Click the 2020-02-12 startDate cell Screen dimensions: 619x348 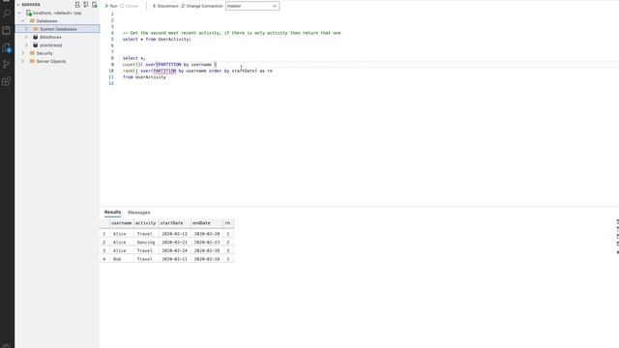[x=174, y=234]
